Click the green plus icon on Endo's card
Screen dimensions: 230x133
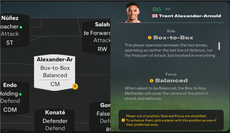pyautogui.click(x=20, y=94)
